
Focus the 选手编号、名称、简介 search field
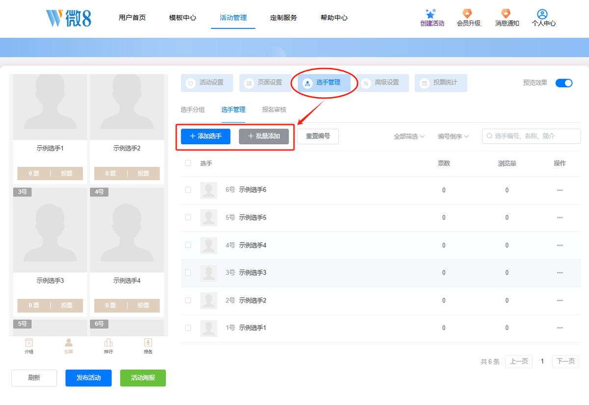coord(531,136)
